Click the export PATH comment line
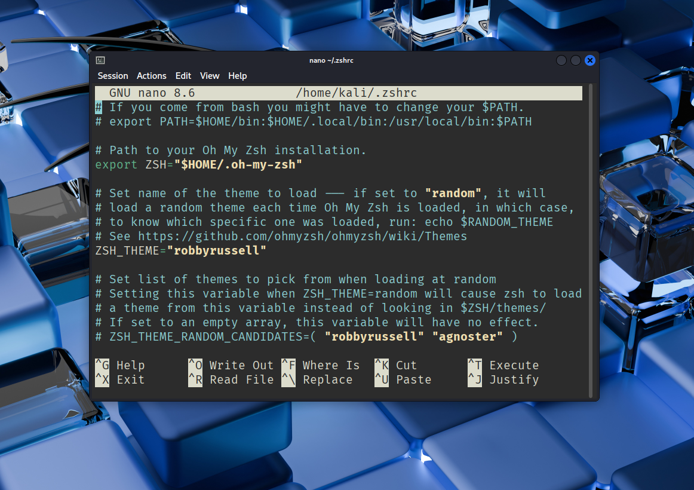This screenshot has width=694, height=490. (314, 122)
